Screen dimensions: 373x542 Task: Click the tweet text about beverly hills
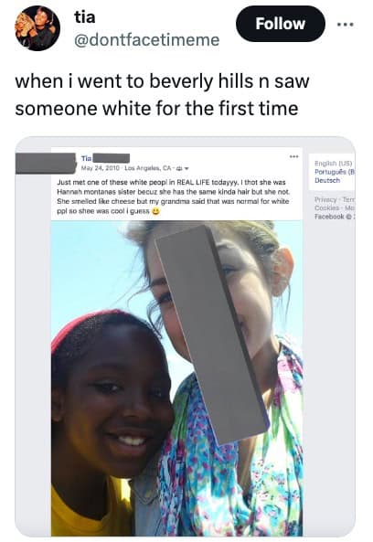tap(162, 95)
